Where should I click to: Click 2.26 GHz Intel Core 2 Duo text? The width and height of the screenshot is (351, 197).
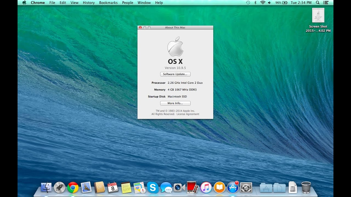coord(185,83)
